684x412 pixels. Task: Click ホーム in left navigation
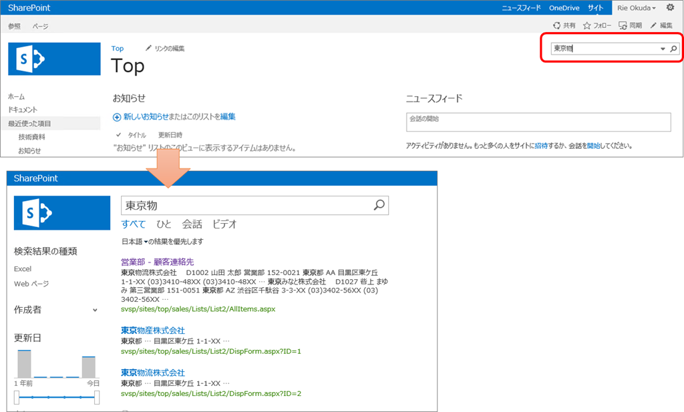(17, 97)
